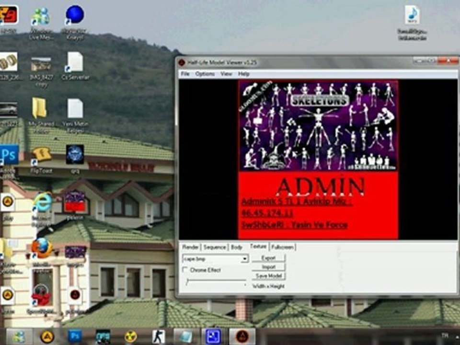The image size is (460, 345).
Task: Switch to the Render tab
Action: tap(190, 247)
